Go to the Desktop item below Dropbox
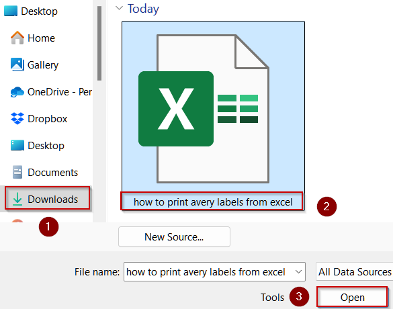 (38, 145)
